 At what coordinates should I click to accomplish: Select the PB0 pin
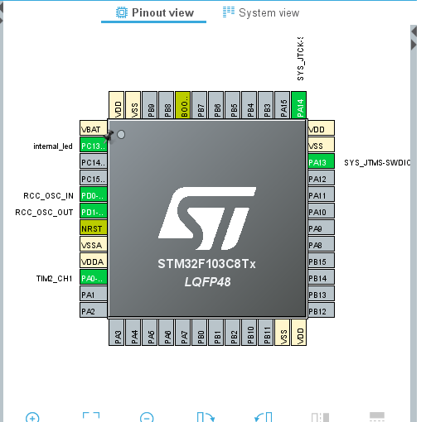coord(199,333)
